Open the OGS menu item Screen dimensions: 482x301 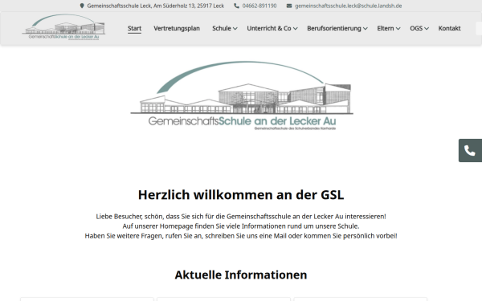coord(416,28)
